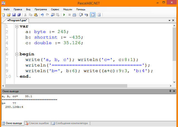Image resolution: width=178 pixels, height=127 pixels.
Task: Step into with the debug icon
Action: (86, 15)
